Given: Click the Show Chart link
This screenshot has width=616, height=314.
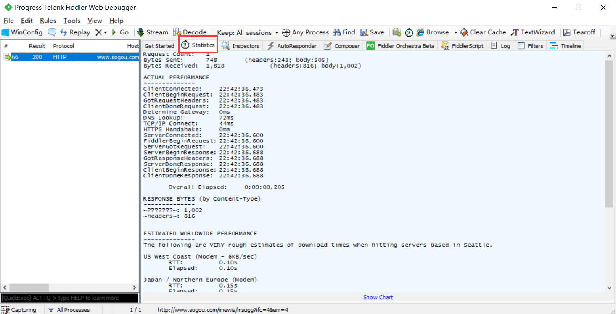Looking at the screenshot, I should (378, 297).
